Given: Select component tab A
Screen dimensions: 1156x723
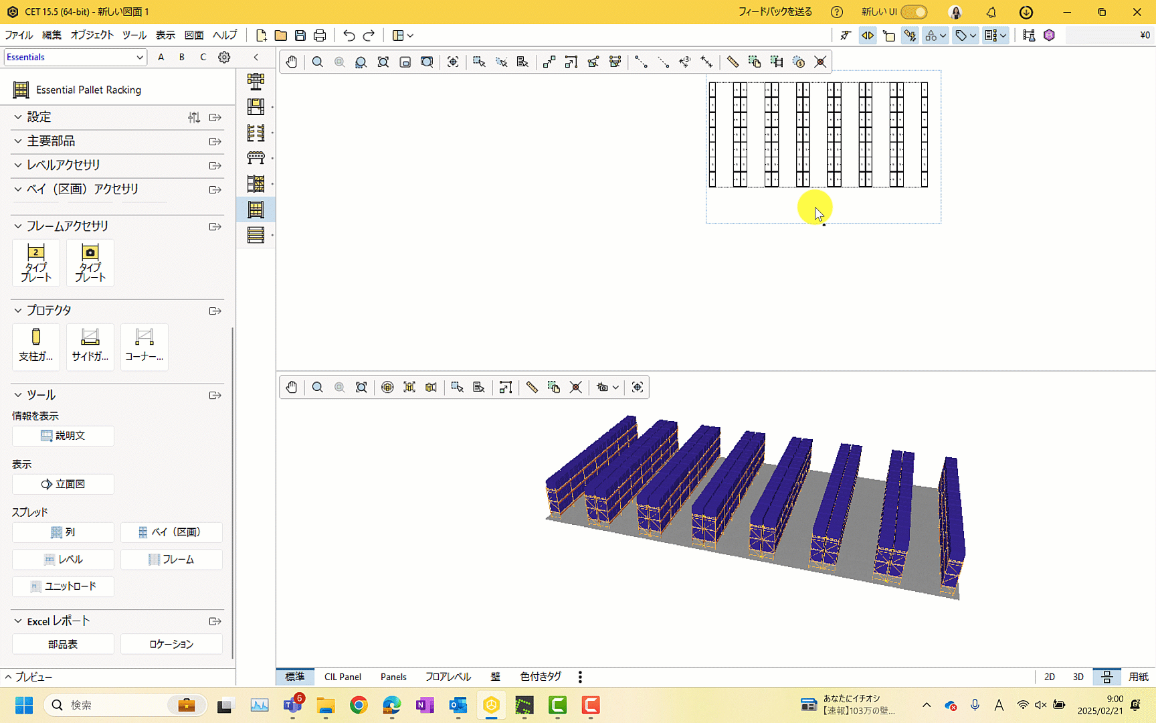Looking at the screenshot, I should (x=161, y=57).
